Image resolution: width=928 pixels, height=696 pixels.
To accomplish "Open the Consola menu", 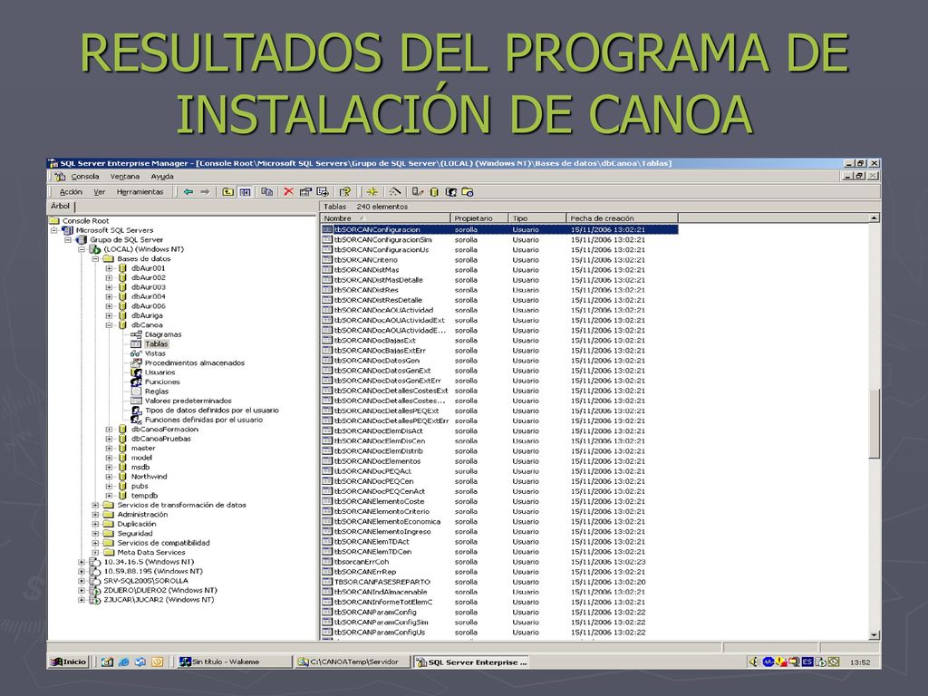I will tap(84, 177).
